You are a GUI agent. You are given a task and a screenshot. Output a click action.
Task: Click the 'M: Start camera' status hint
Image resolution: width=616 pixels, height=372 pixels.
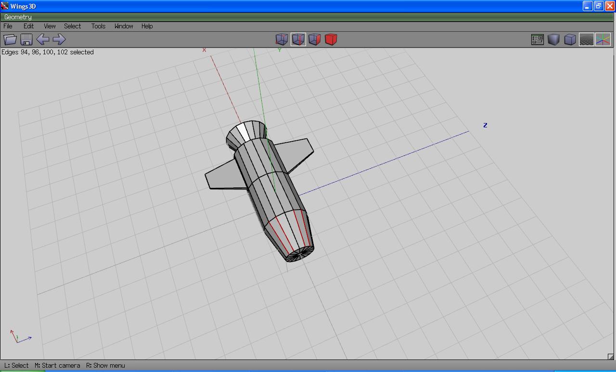(57, 365)
